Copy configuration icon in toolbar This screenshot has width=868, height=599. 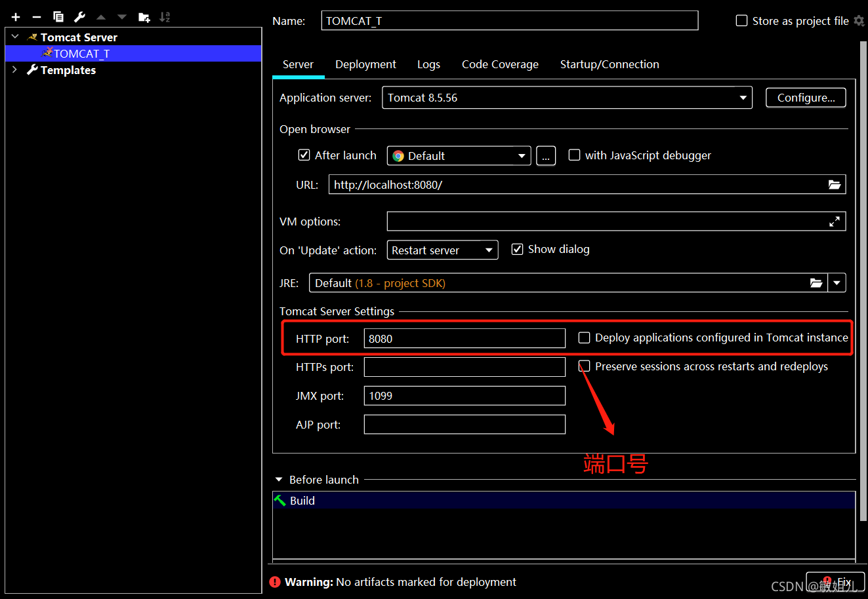point(58,17)
